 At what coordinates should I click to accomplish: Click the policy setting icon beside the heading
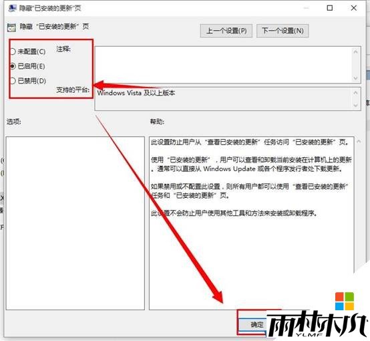[11, 27]
